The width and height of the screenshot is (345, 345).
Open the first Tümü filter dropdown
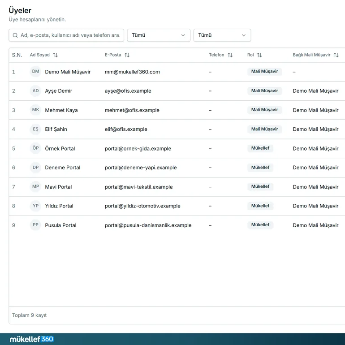(159, 35)
